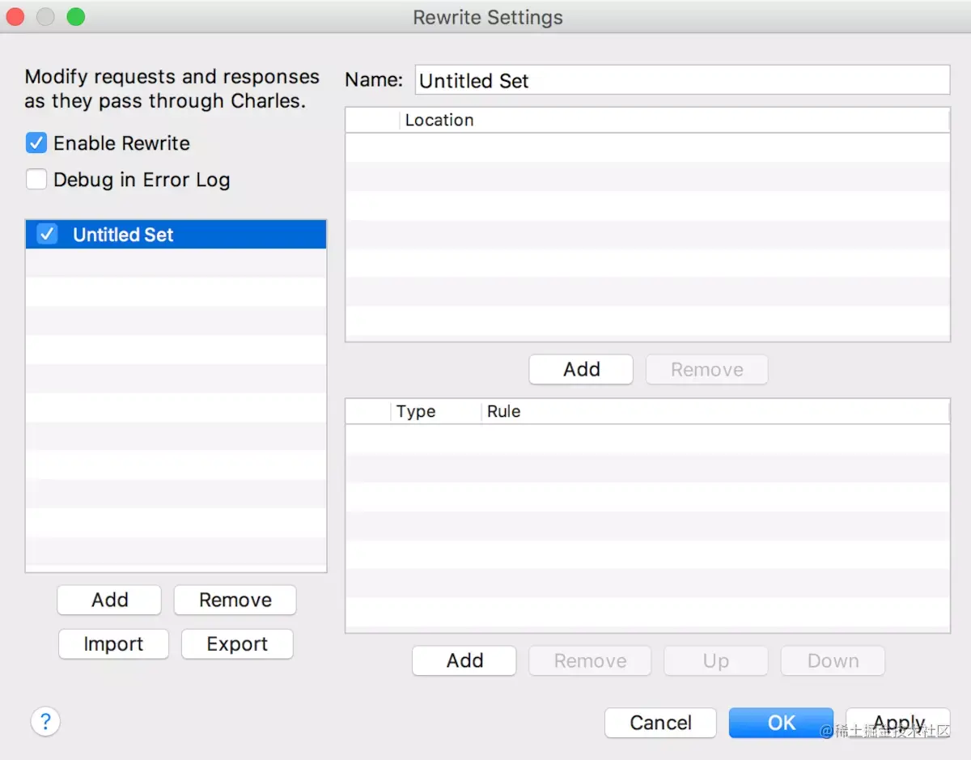Add a rule below the Type/Rule table

(x=464, y=660)
